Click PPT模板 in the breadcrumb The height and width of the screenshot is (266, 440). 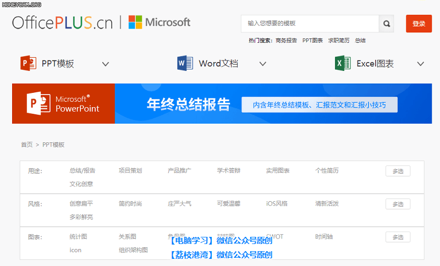(53, 145)
